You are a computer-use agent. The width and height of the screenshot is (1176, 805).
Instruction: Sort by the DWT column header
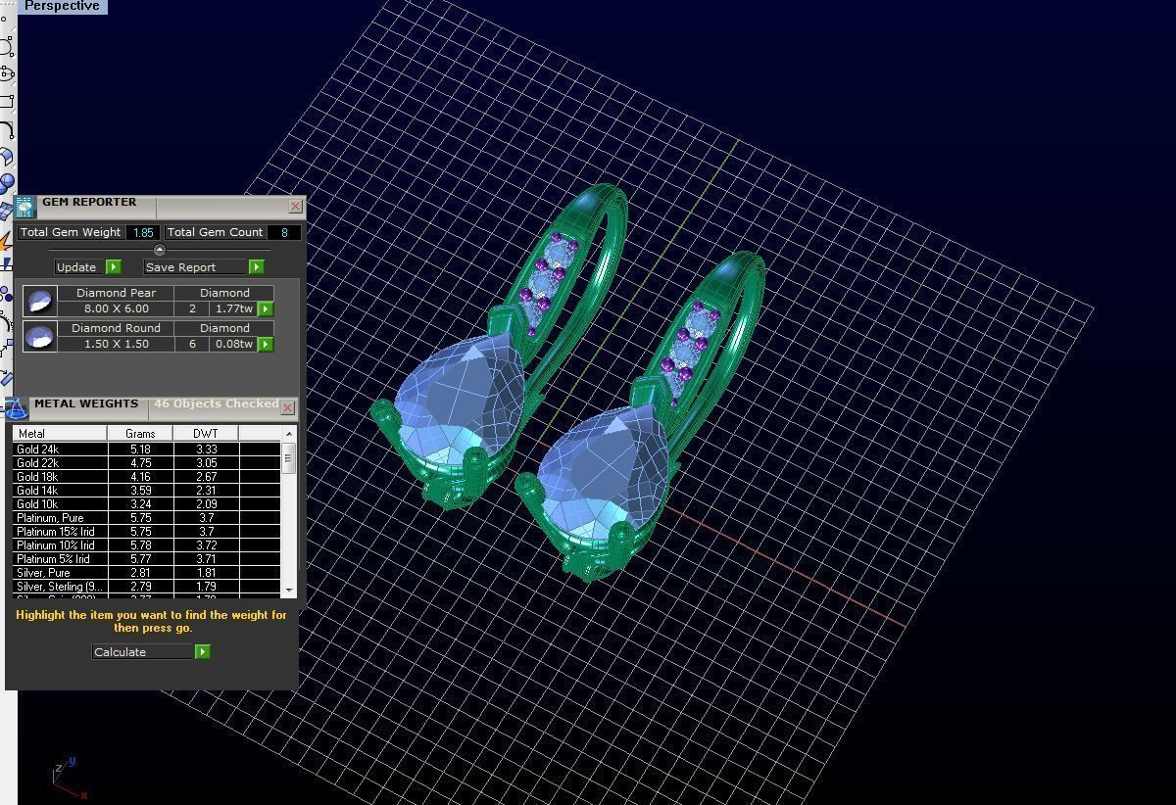point(206,433)
